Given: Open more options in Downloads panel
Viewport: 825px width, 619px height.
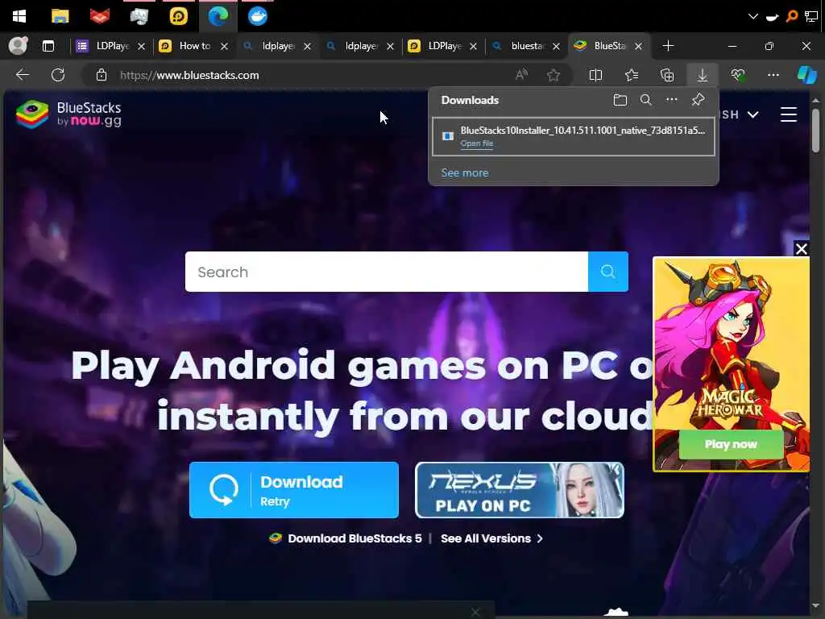Looking at the screenshot, I should (671, 99).
